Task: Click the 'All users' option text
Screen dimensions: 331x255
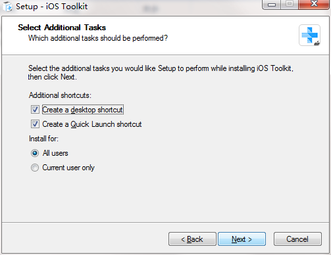Action: click(x=55, y=153)
